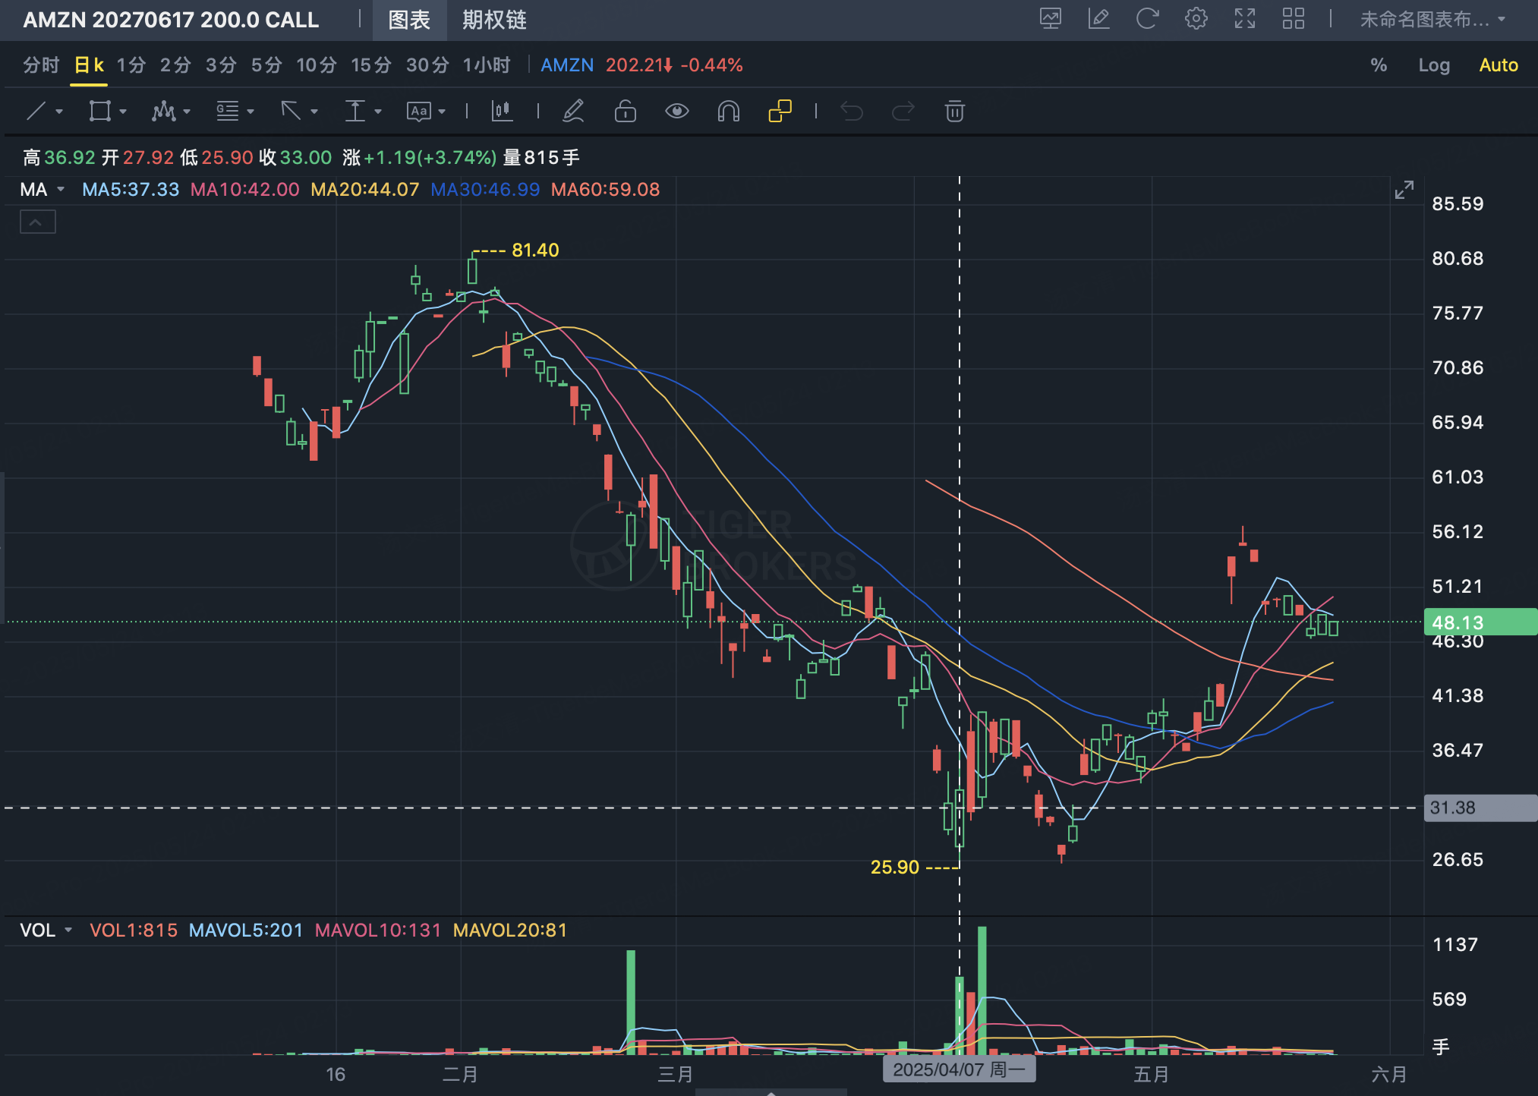This screenshot has height=1096, width=1538.
Task: Click the MA5:37.33 legend value
Action: (131, 190)
